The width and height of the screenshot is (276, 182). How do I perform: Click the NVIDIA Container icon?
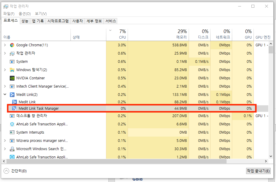click(12, 78)
